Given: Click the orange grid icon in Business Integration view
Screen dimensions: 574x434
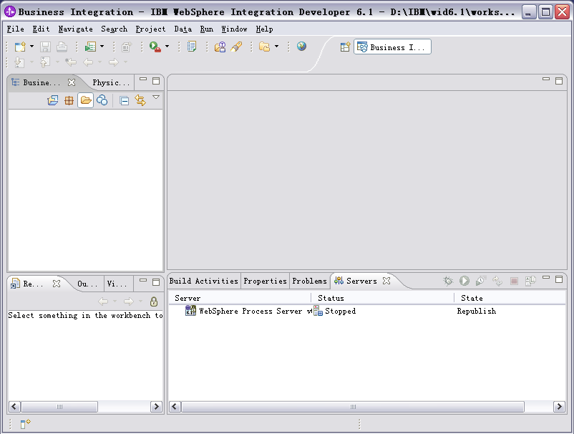Looking at the screenshot, I should pos(69,100).
